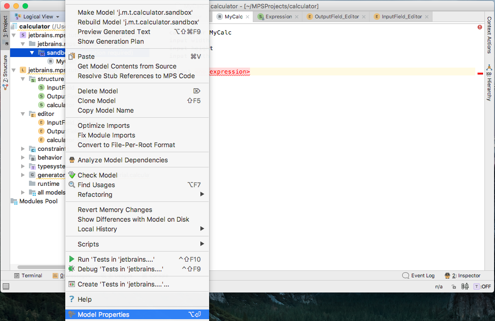Screen dimensions: 495x321
Task: Open Model Properties from context menu
Action: (137, 315)
